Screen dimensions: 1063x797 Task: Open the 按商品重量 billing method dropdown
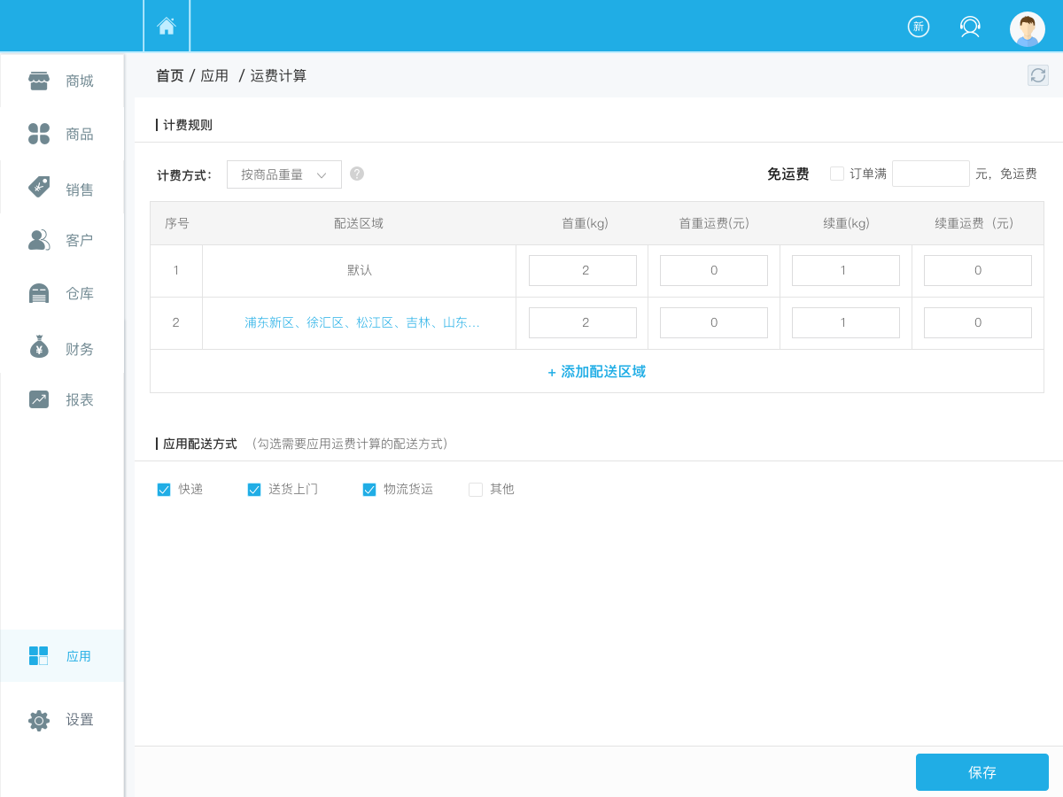(283, 174)
